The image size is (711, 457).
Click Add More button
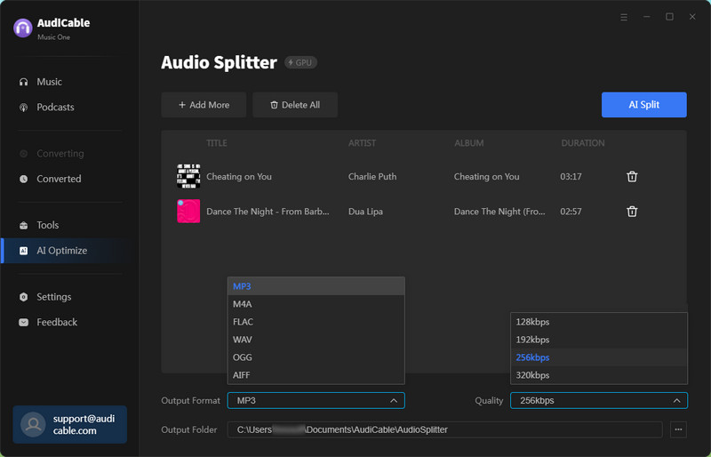tap(204, 105)
